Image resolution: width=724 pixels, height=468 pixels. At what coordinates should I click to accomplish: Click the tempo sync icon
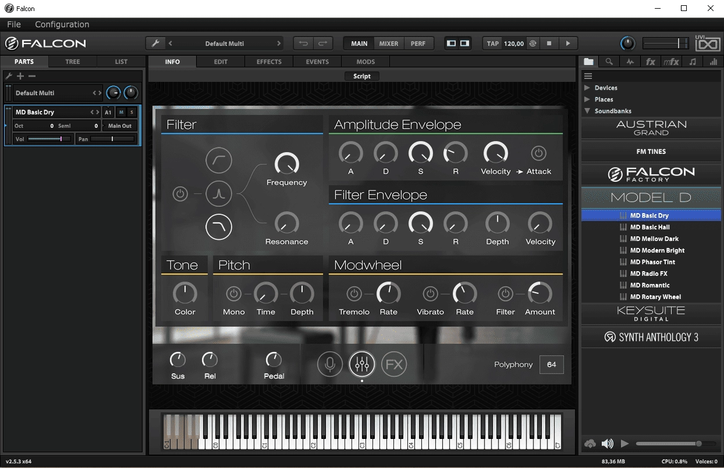[x=532, y=44]
